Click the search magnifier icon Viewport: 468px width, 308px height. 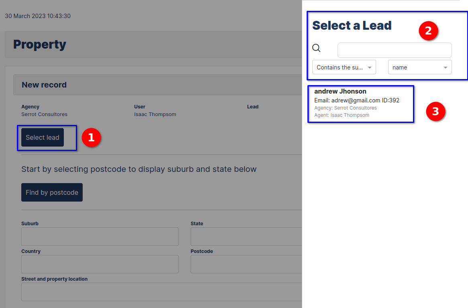(317, 48)
